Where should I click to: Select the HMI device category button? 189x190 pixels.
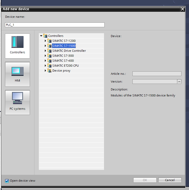(17, 74)
